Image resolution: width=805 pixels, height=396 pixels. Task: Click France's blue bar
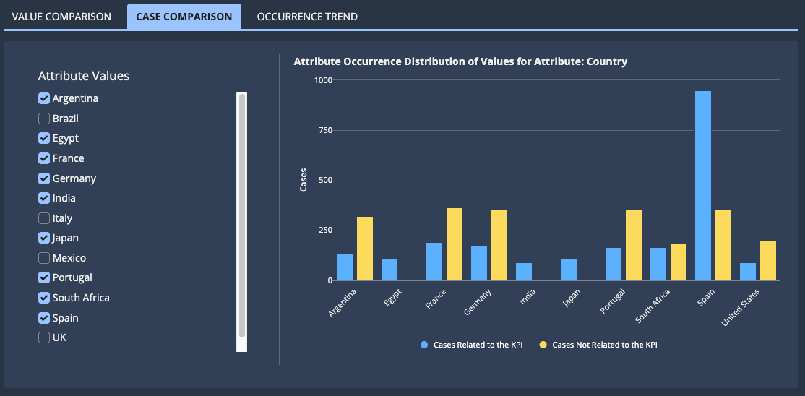(434, 262)
